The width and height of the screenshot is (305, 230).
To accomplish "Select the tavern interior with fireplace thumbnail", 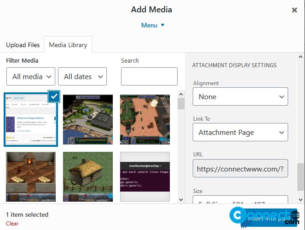I will [31, 177].
